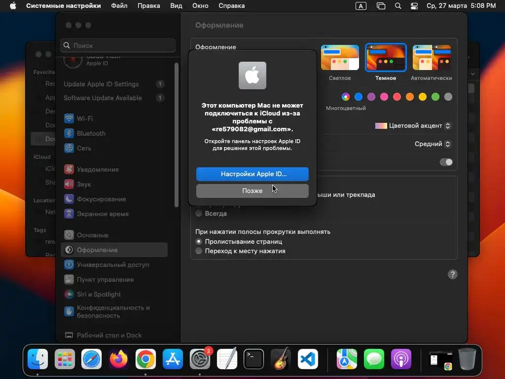
Task: Choose the graphite accent color swatch
Action: click(x=448, y=97)
